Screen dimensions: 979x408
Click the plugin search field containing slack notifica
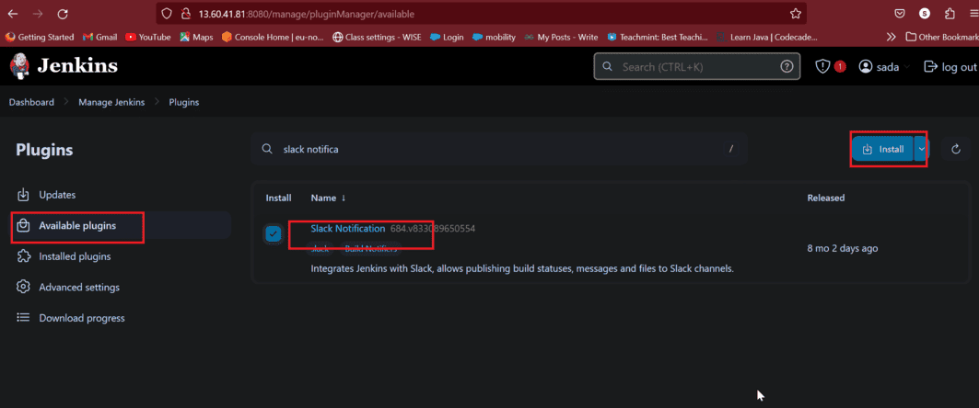499,149
